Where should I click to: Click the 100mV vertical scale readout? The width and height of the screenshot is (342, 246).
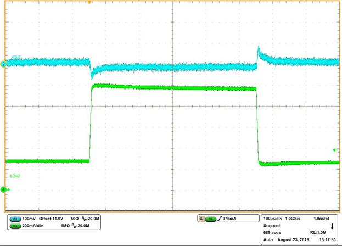(x=31, y=219)
